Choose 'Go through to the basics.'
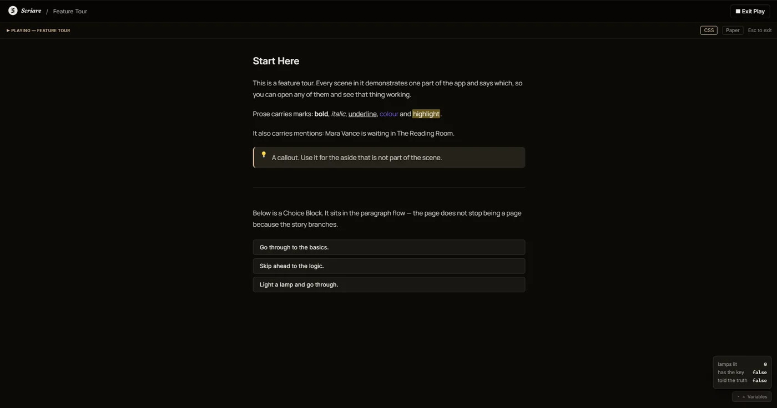 coord(389,247)
